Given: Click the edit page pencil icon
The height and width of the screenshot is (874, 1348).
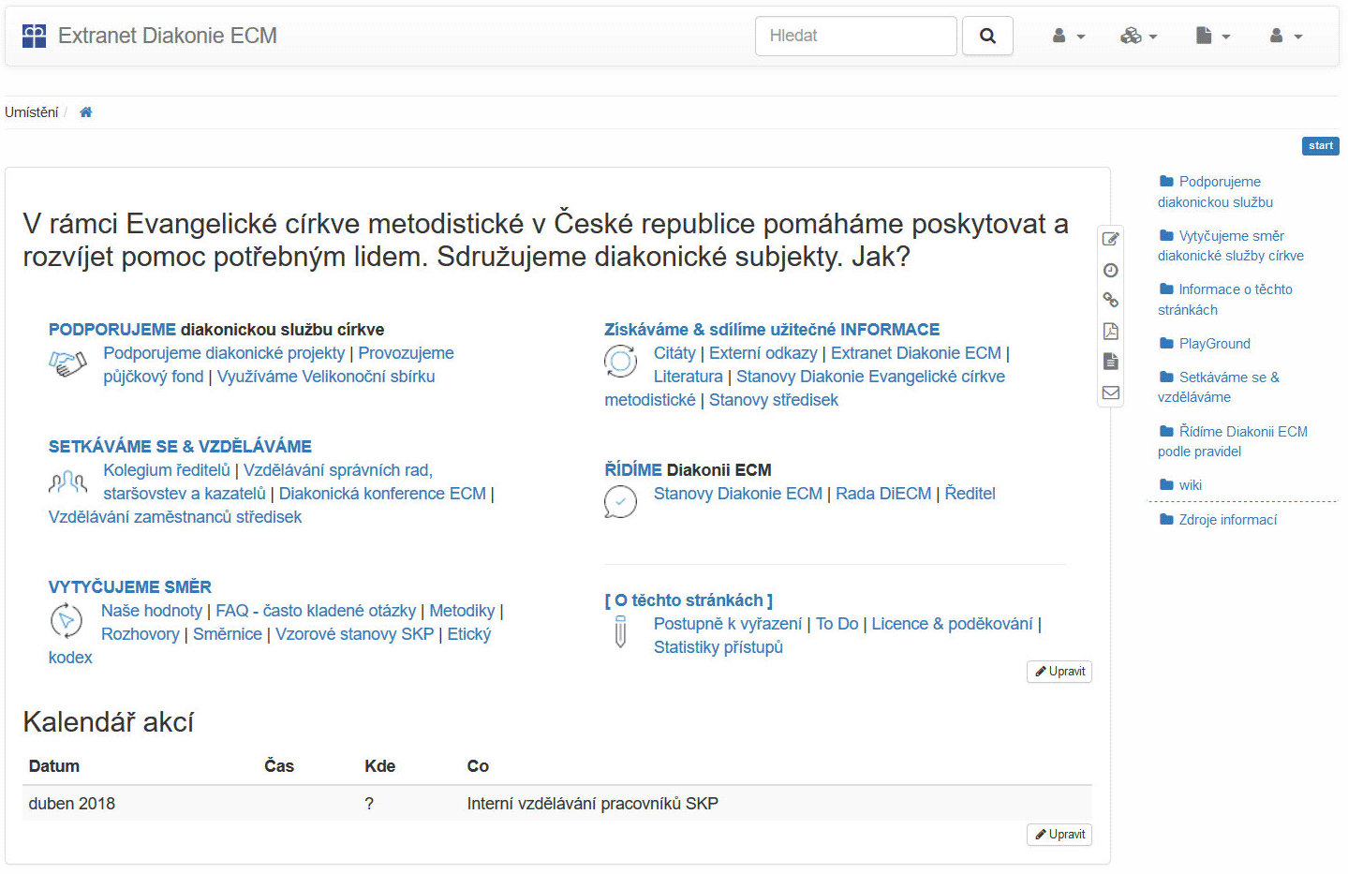Looking at the screenshot, I should pyautogui.click(x=1110, y=239).
